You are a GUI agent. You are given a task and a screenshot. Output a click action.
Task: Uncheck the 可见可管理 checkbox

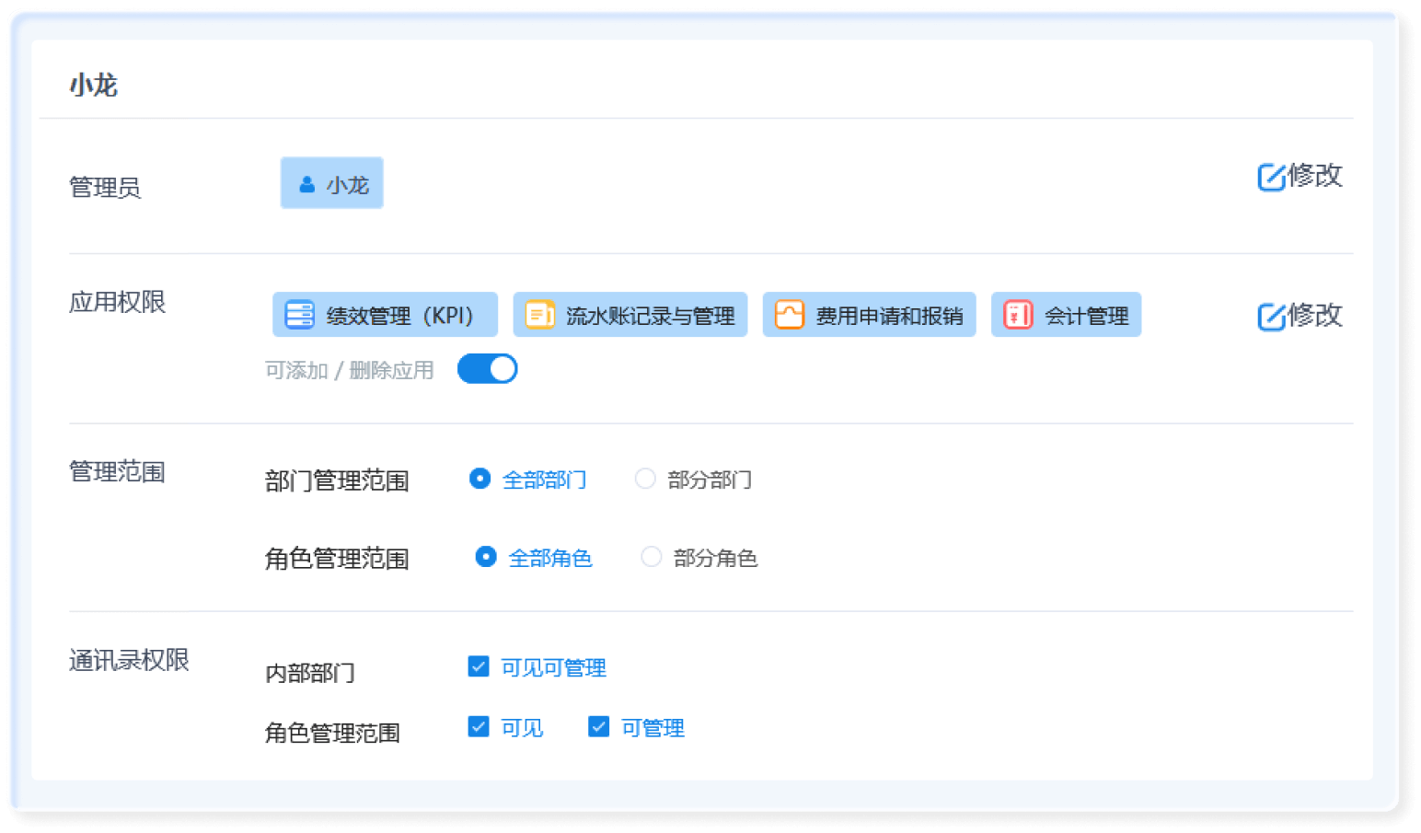click(x=479, y=666)
